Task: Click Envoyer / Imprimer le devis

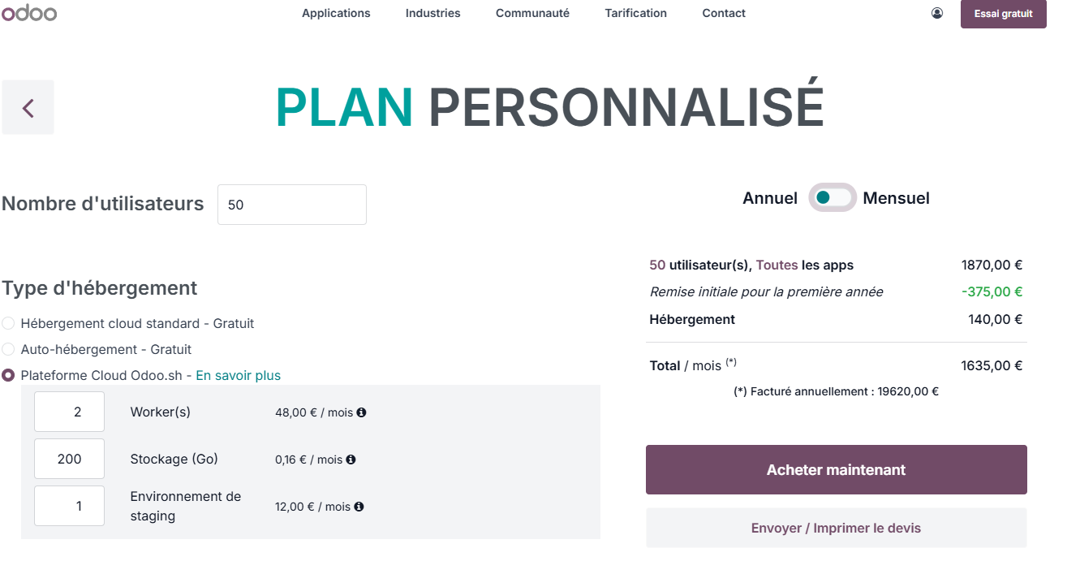Action: (x=836, y=528)
